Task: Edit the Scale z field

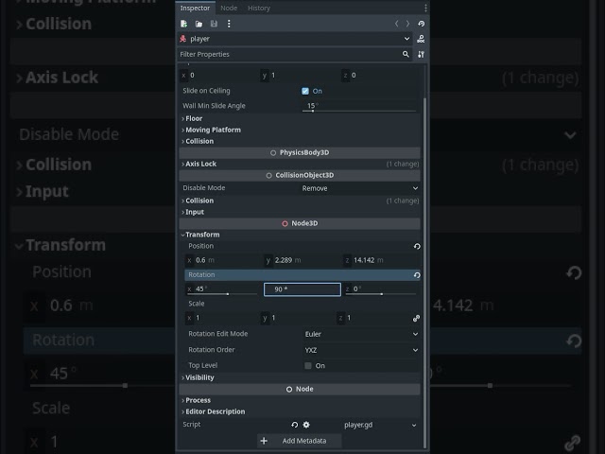Action: tap(373, 318)
